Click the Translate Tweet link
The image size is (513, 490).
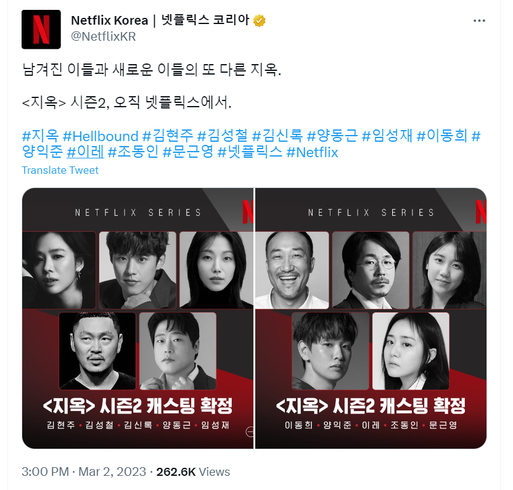(60, 170)
